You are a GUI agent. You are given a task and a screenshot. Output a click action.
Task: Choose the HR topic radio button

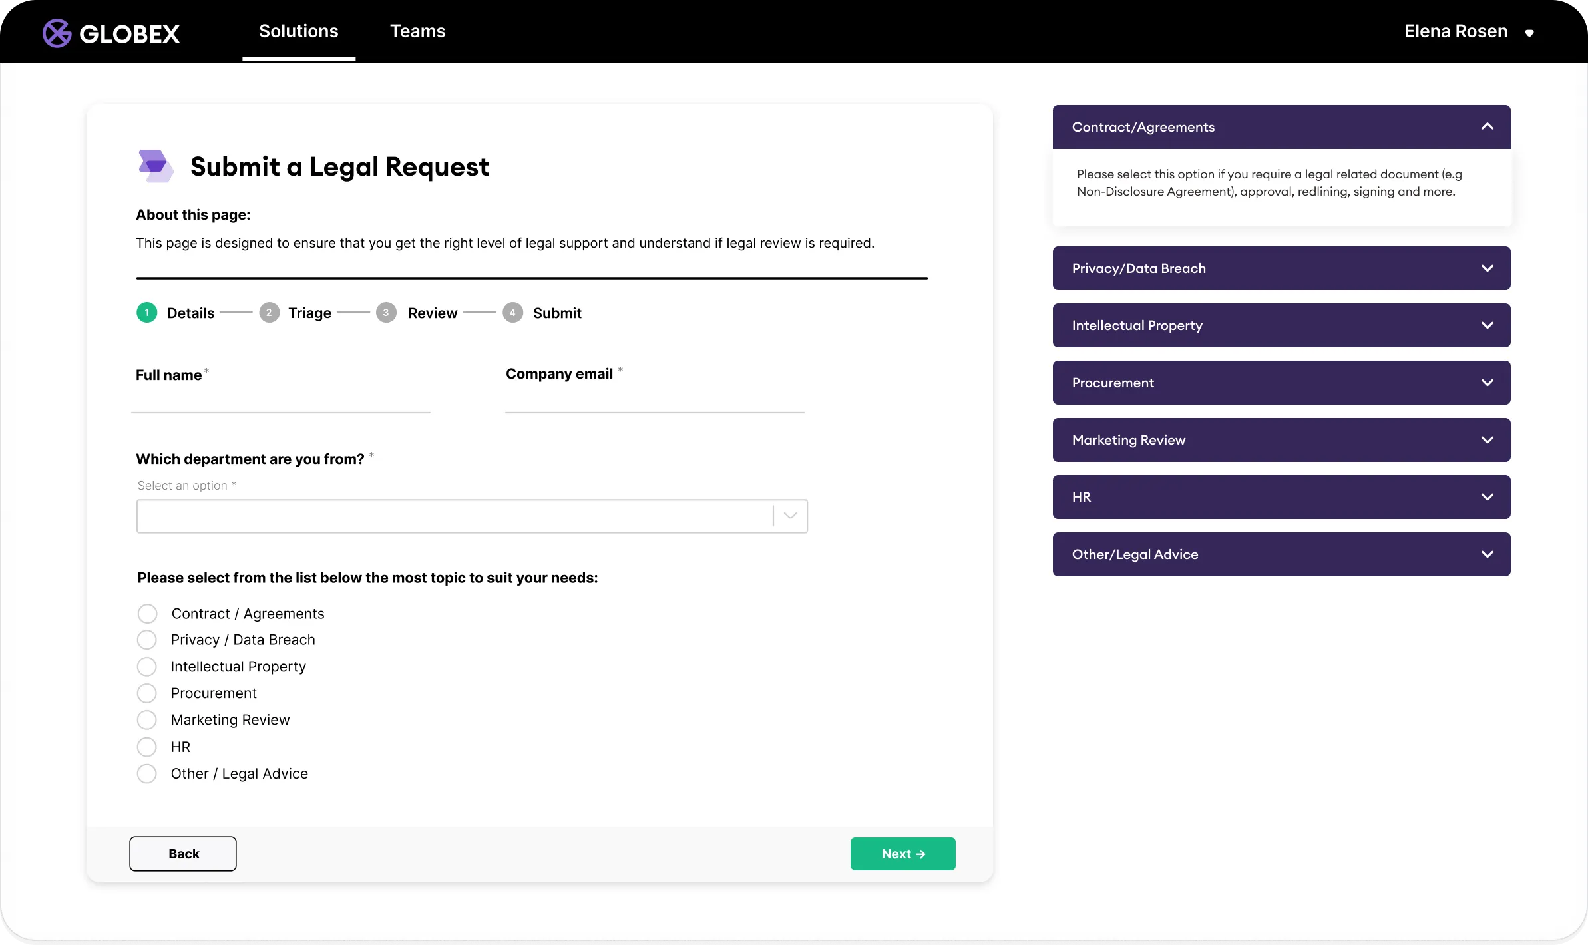click(147, 746)
